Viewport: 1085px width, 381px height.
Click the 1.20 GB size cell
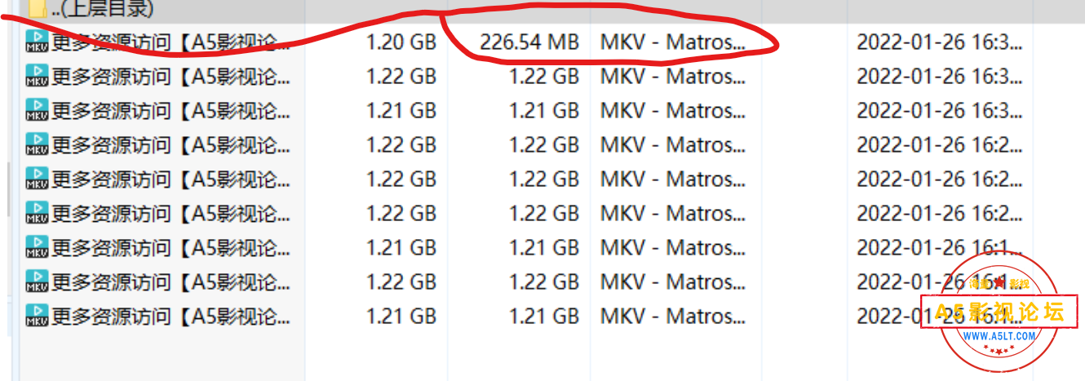401,42
